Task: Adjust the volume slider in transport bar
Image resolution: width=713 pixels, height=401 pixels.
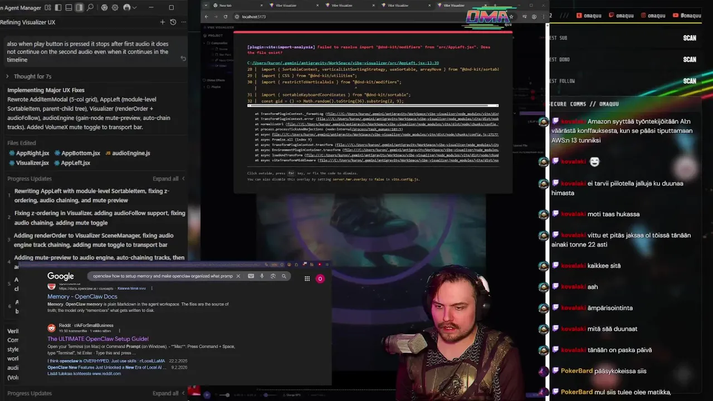Action: click(224, 395)
